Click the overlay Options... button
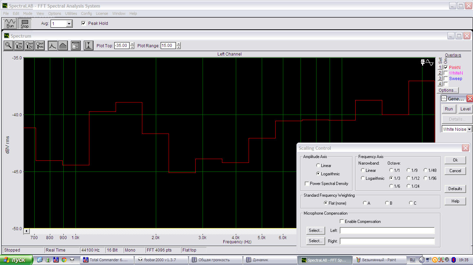Viewport: 473px width, 265px height. [447, 90]
